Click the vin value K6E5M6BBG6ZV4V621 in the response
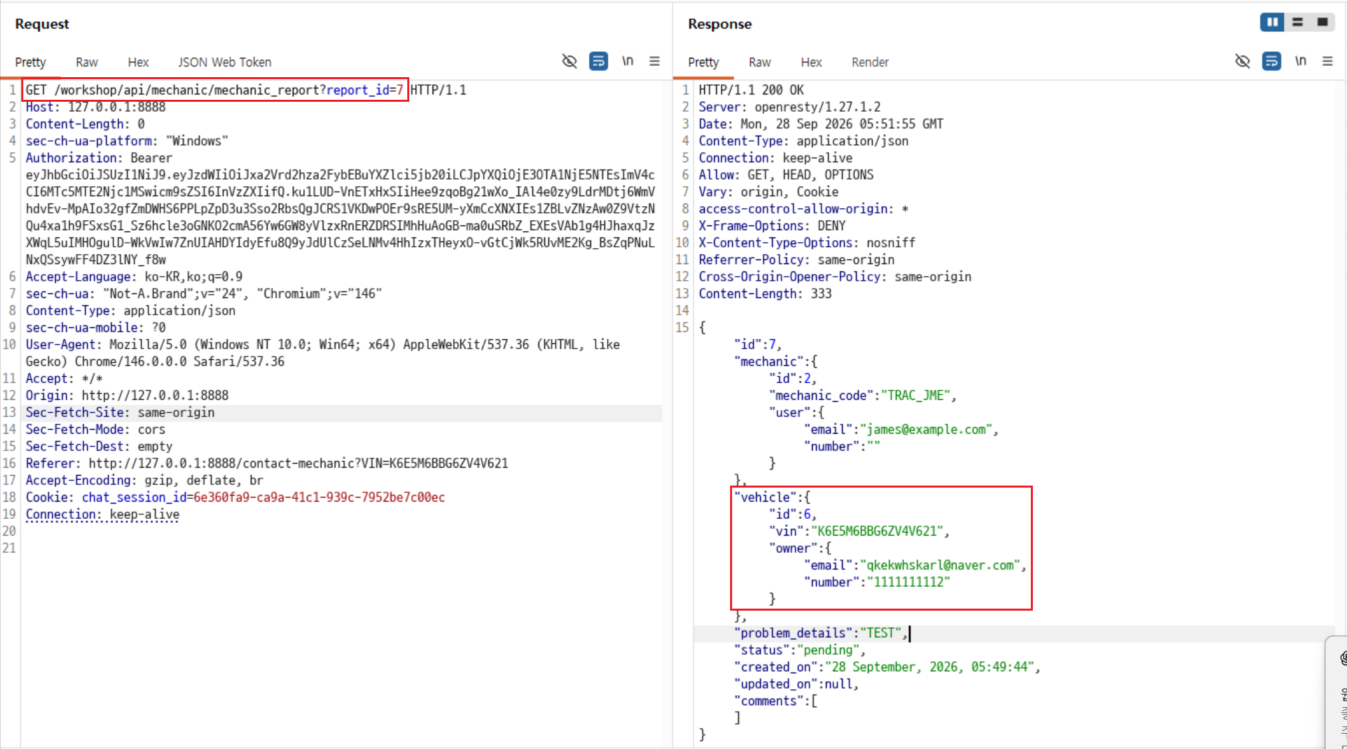1347x749 pixels. coord(877,531)
